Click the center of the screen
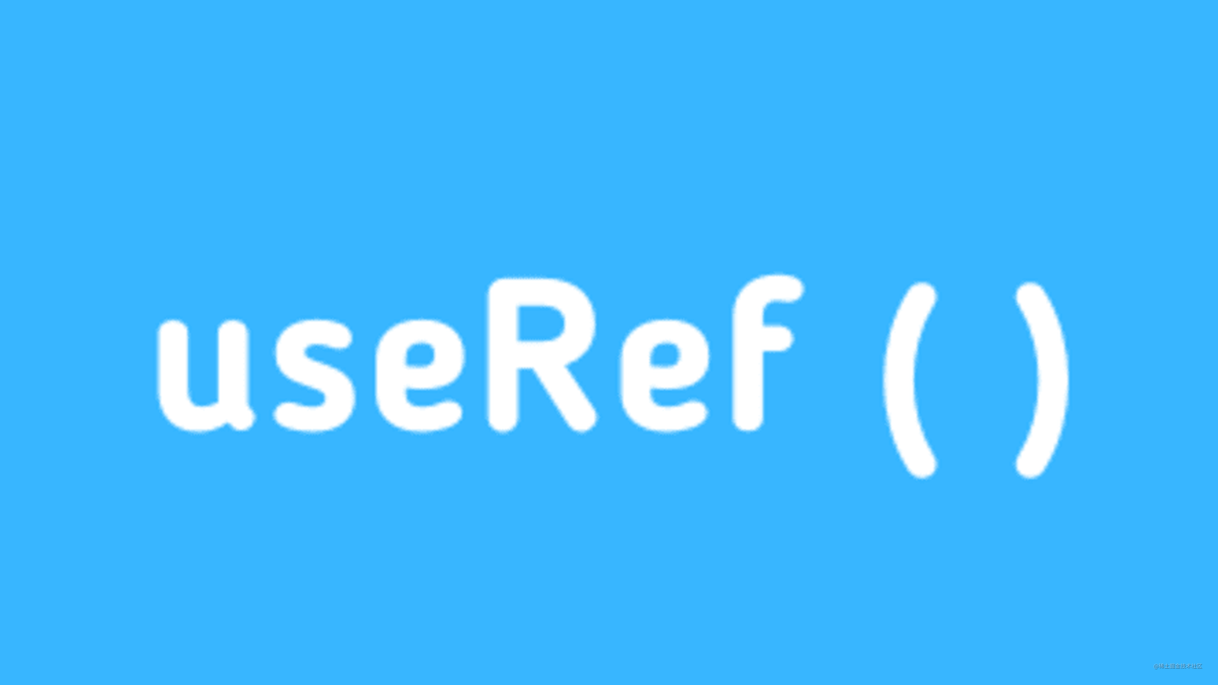This screenshot has height=685, width=1218. pyautogui.click(x=609, y=343)
